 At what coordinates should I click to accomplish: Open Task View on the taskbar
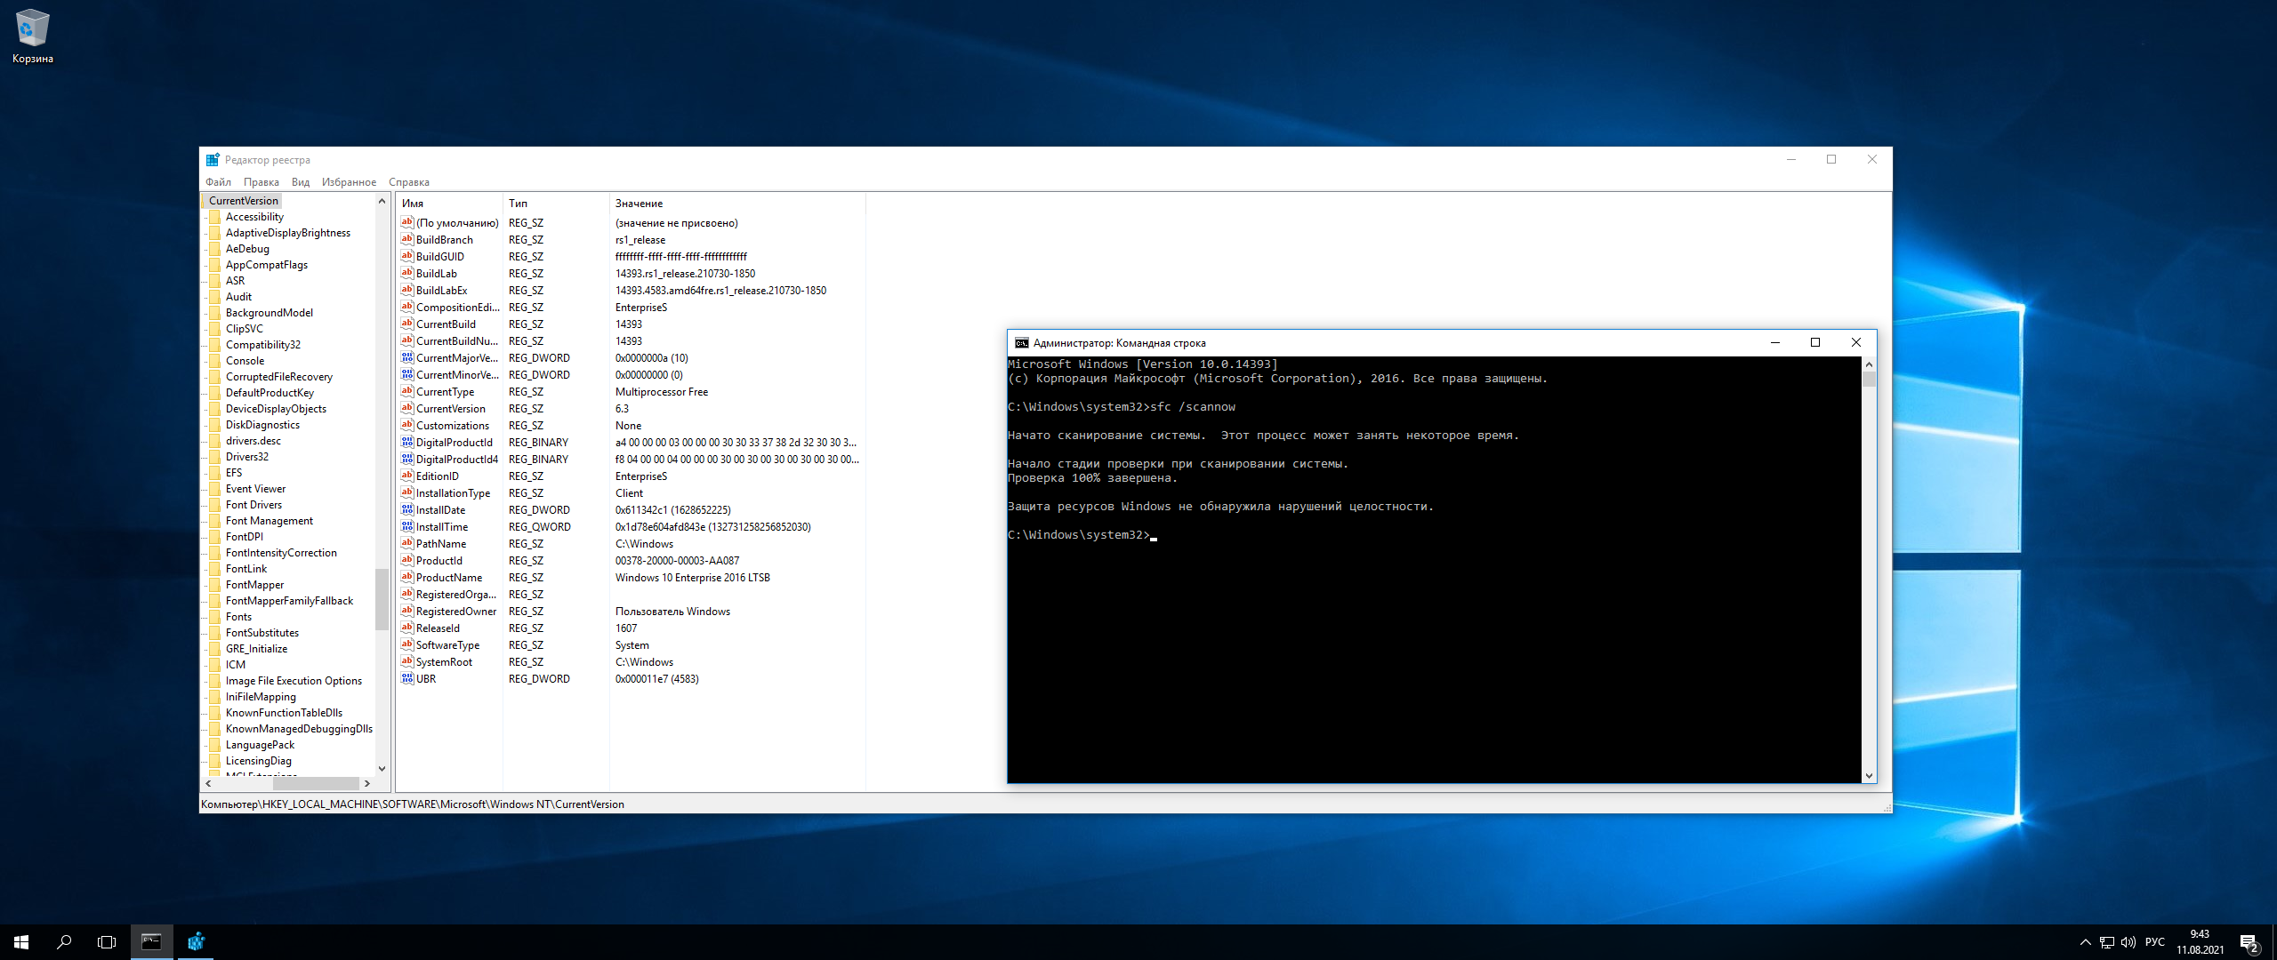tap(107, 942)
